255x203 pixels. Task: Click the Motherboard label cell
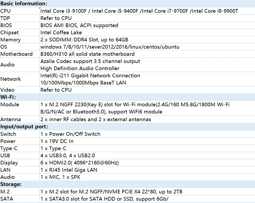tap(19, 54)
